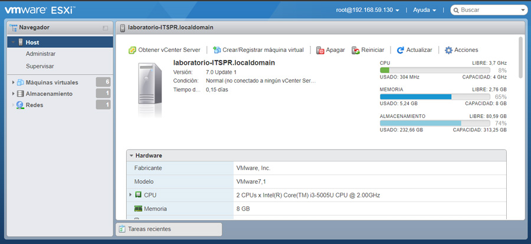Click the USADO: 5,24 GB text

pos(399,104)
